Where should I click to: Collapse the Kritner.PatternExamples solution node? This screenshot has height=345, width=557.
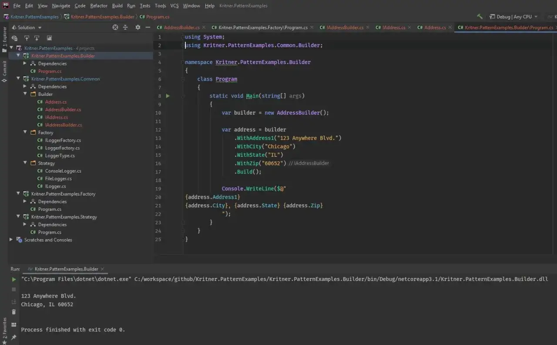pyautogui.click(x=11, y=48)
